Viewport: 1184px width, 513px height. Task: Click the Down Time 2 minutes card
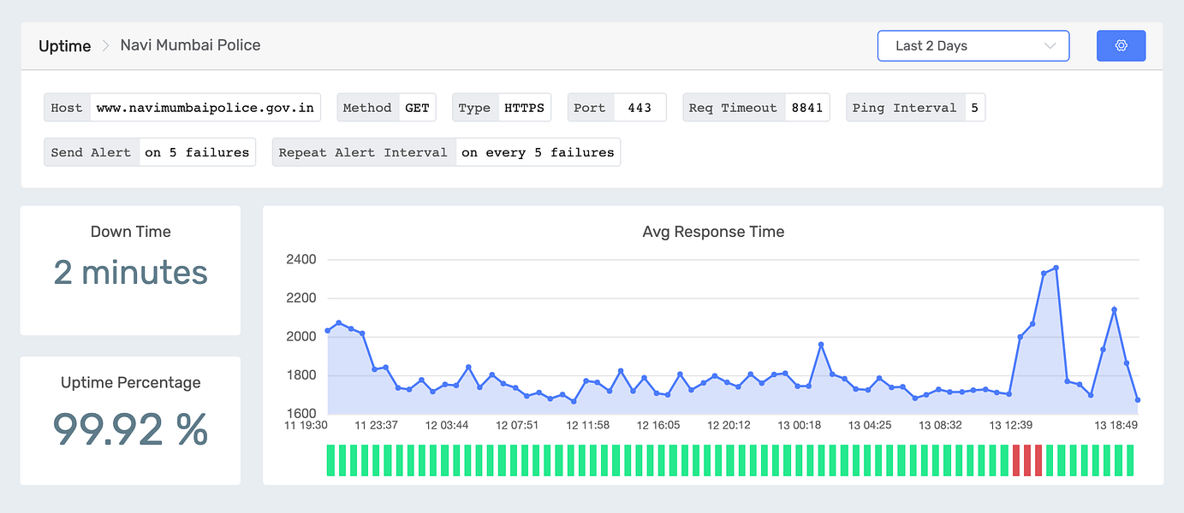tap(130, 270)
